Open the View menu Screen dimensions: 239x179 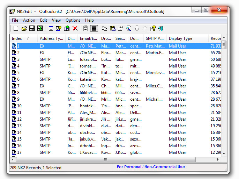point(56,20)
